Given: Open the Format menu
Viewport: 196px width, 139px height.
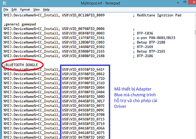Looking at the screenshot, I should (25, 10).
